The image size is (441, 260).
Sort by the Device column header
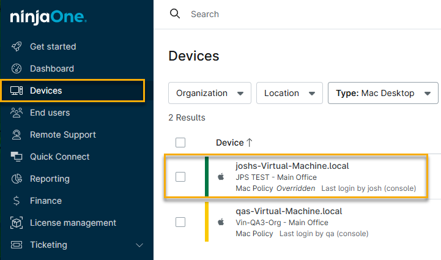[231, 143]
